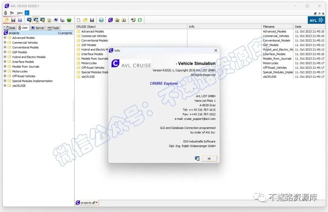The image size is (328, 212).
Task: Click the purple CRUISE C toolbar icon
Action: tap(111, 20)
